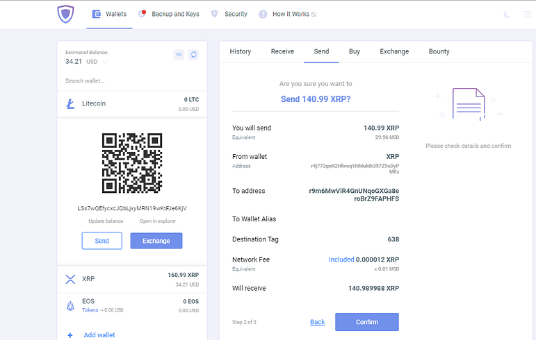Image resolution: width=536 pixels, height=340 pixels.
Task: Click the Security shield icon
Action: 214,14
